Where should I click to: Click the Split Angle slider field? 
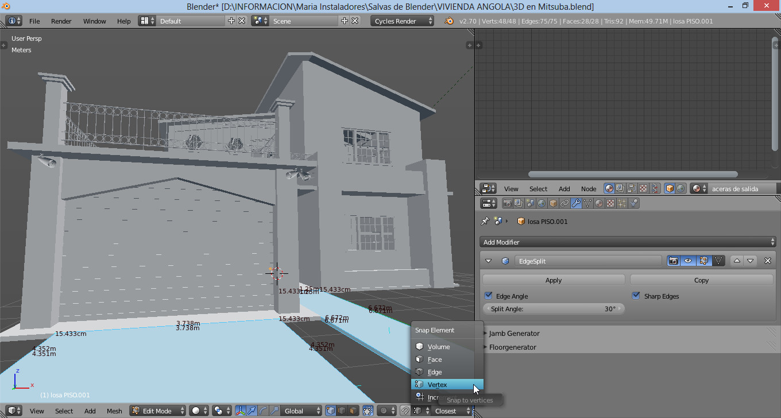tap(554, 308)
